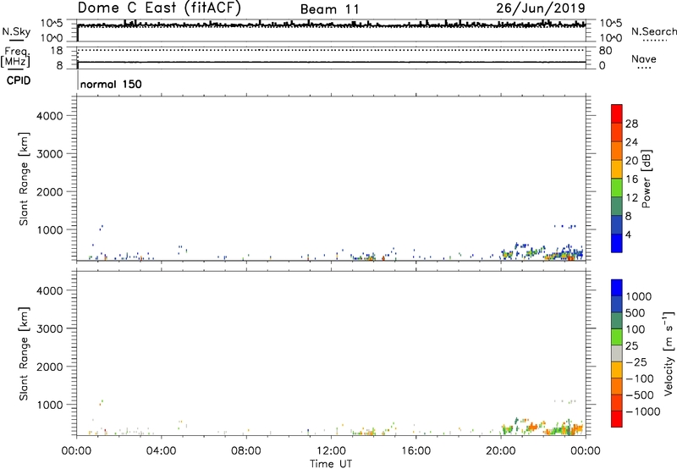Click the 'Dome C East (fitACF)' title
Screen dimensions: 677x469
(159, 8)
